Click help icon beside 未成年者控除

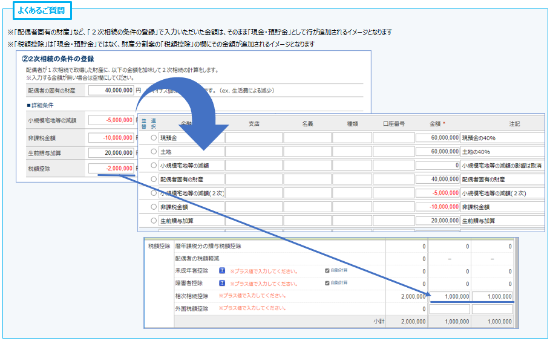pos(222,271)
